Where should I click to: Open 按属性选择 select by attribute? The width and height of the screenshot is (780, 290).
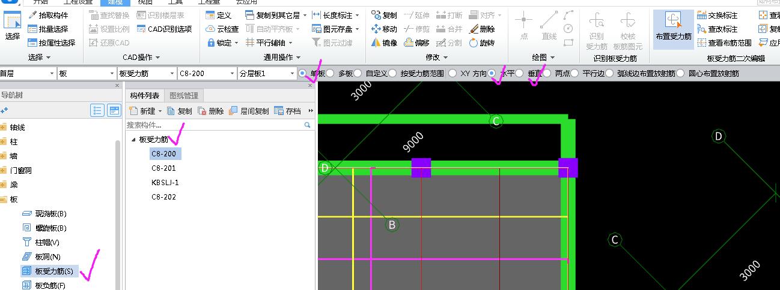(x=52, y=43)
